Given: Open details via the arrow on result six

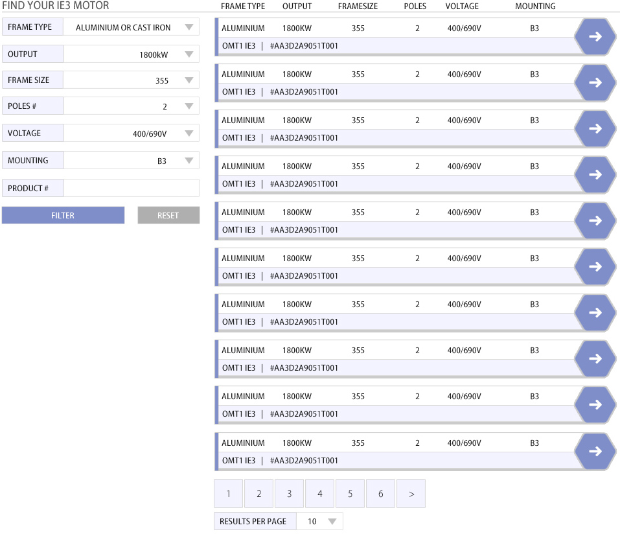Looking at the screenshot, I should (x=595, y=266).
